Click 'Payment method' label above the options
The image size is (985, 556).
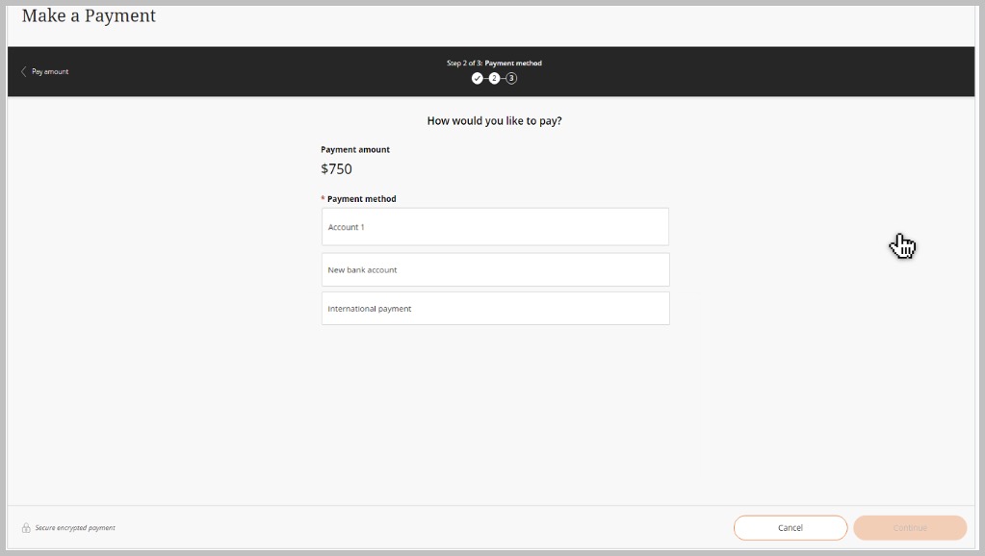(x=361, y=199)
